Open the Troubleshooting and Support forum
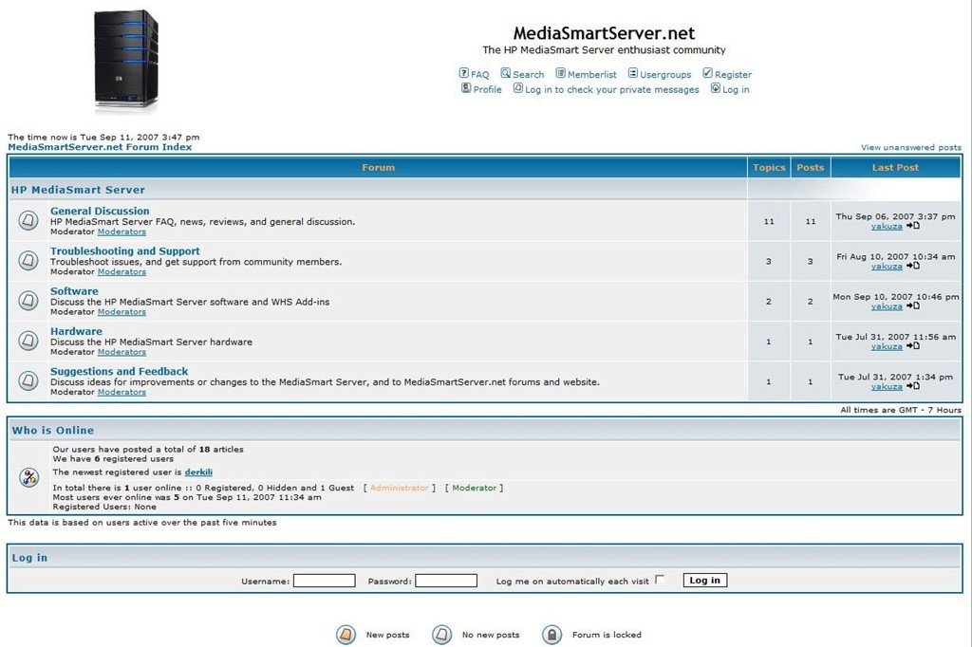The height and width of the screenshot is (647, 972). 124,251
